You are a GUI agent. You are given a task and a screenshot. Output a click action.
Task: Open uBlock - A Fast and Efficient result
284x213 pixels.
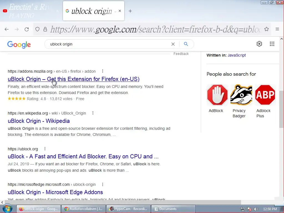pyautogui.click(x=83, y=156)
